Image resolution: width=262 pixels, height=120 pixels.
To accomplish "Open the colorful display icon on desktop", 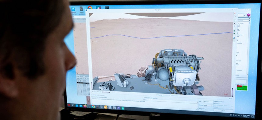I will [98, 8].
